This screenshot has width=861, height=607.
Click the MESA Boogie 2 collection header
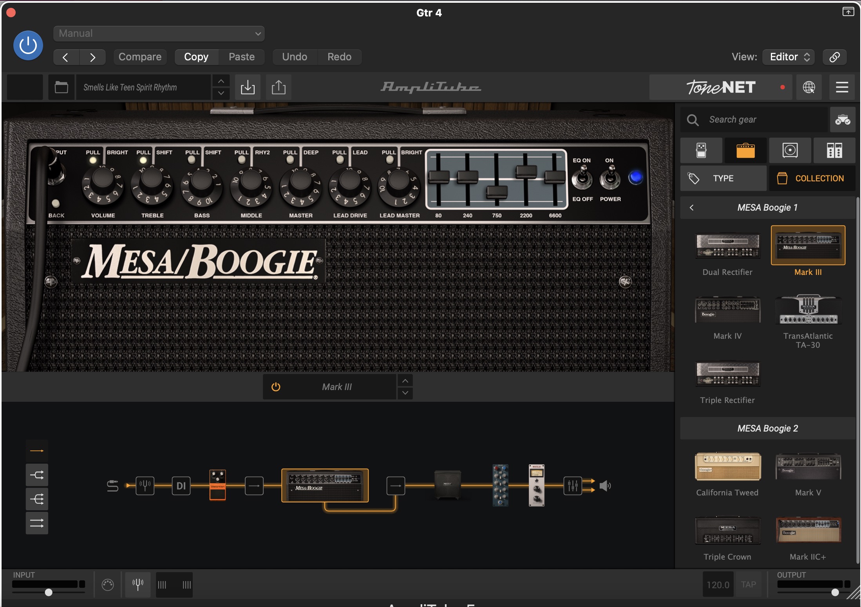pyautogui.click(x=768, y=428)
